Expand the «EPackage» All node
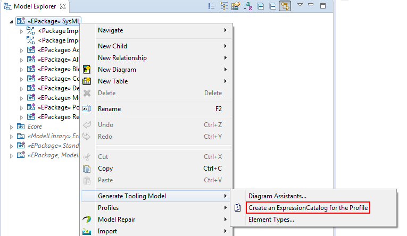 pyautogui.click(x=21, y=60)
